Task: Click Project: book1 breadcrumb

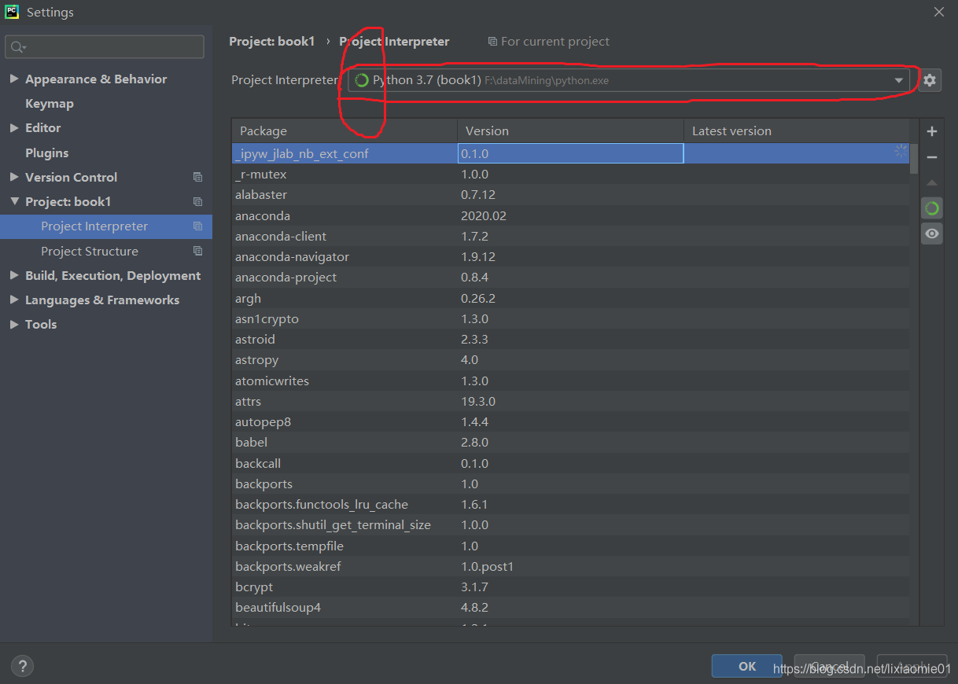Action: (x=271, y=42)
